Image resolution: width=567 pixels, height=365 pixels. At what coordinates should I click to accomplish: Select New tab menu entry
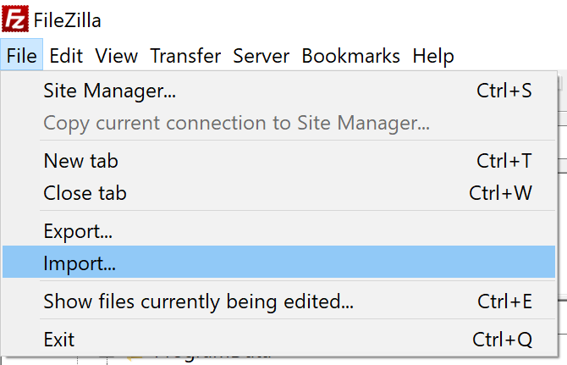pyautogui.click(x=278, y=161)
